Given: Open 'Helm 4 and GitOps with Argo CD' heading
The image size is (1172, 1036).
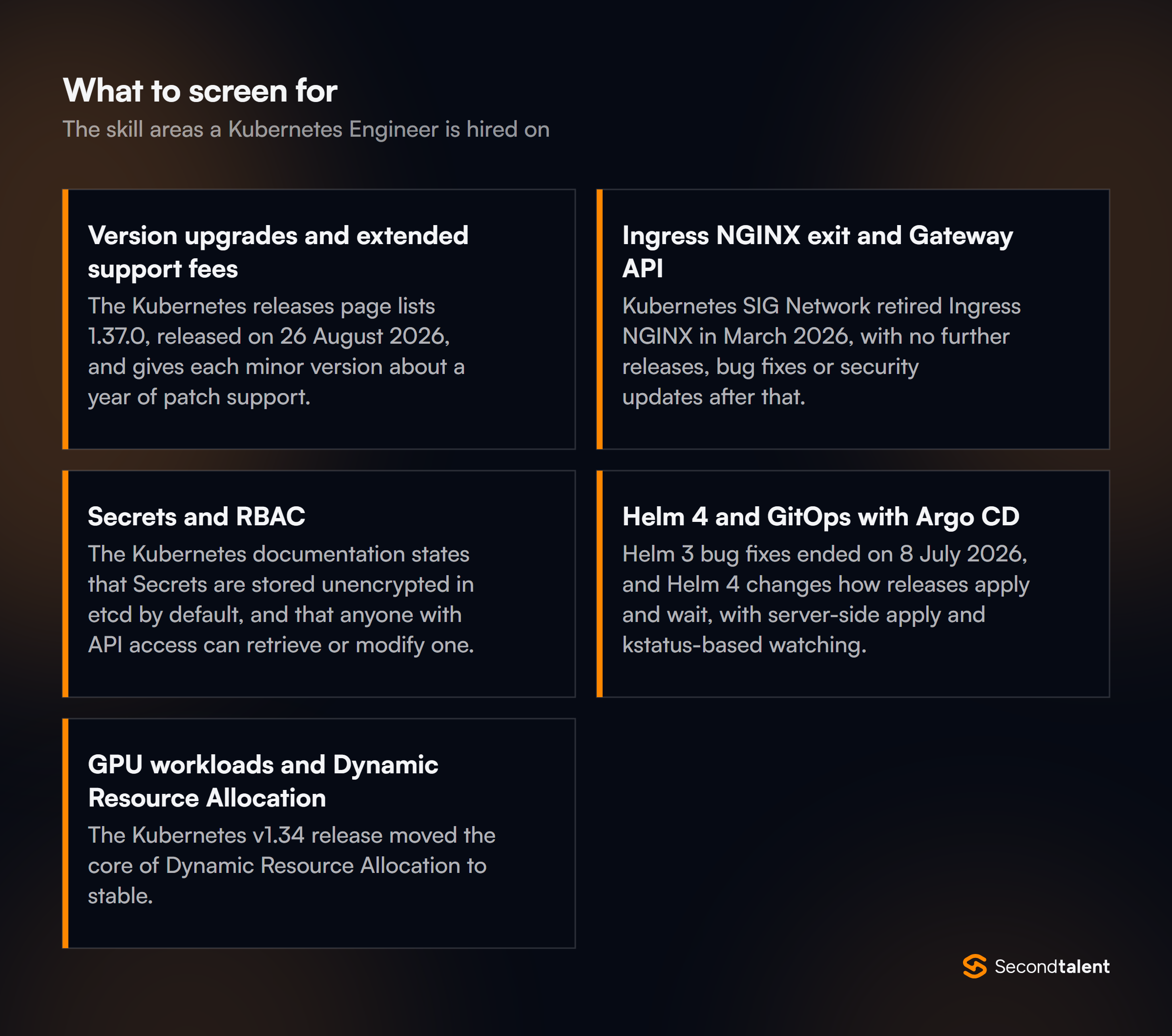Looking at the screenshot, I should point(820,517).
